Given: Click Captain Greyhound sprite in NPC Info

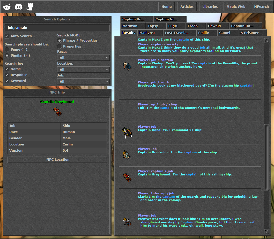Looking at the screenshot, I should pyautogui.click(x=57, y=111).
